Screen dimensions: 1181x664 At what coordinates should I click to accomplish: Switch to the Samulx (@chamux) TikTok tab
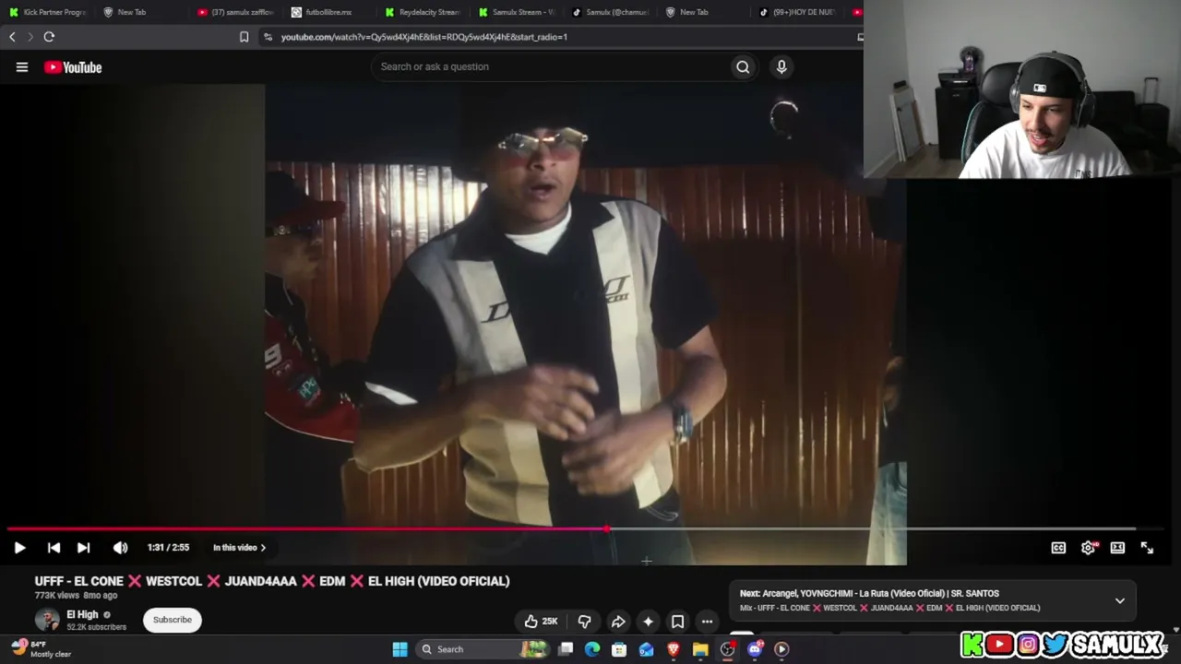610,12
